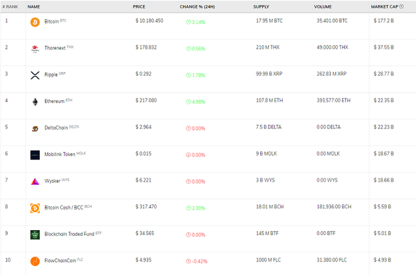Click the green up arrow at 3.14%
The width and height of the screenshot is (416, 275).
[x=188, y=22]
